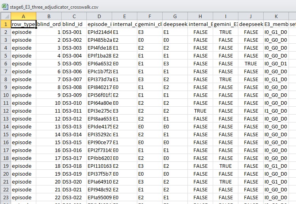
Task: Select row 23 header
Action: pos(6,197)
